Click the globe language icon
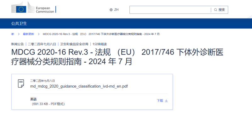252x114 pixels. click(x=111, y=10)
